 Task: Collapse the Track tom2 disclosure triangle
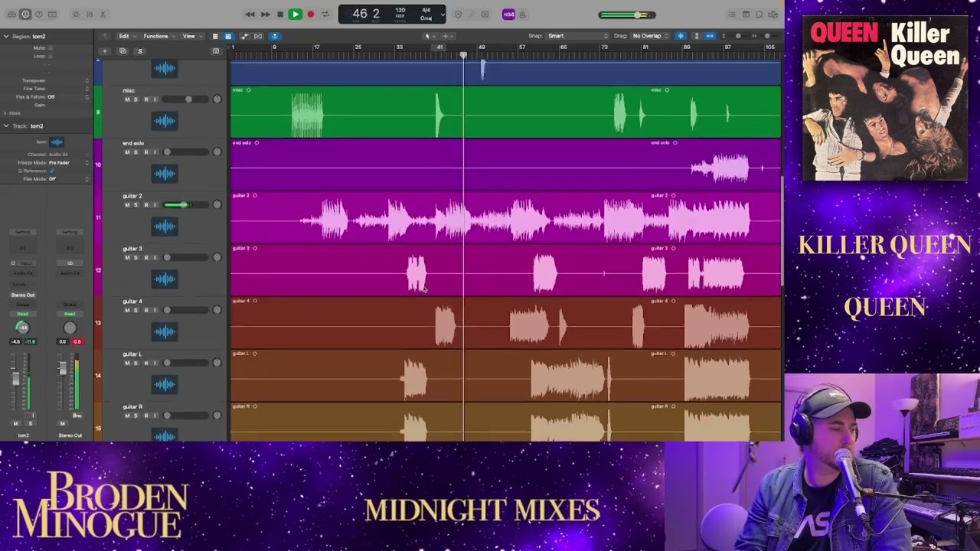point(6,126)
